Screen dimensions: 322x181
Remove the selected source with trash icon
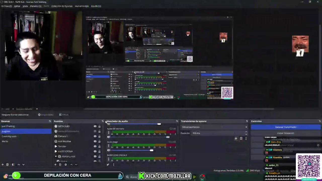[60, 165]
